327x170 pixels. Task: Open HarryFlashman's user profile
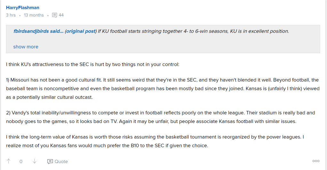tap(23, 7)
